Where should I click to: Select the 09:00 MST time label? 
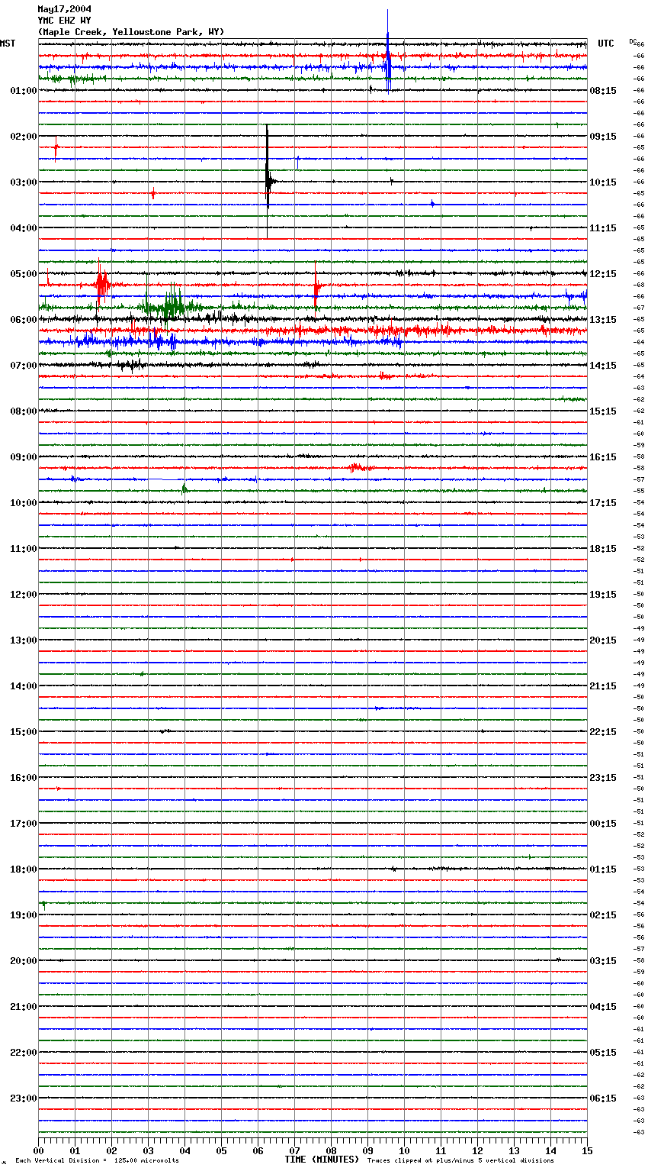coord(24,457)
